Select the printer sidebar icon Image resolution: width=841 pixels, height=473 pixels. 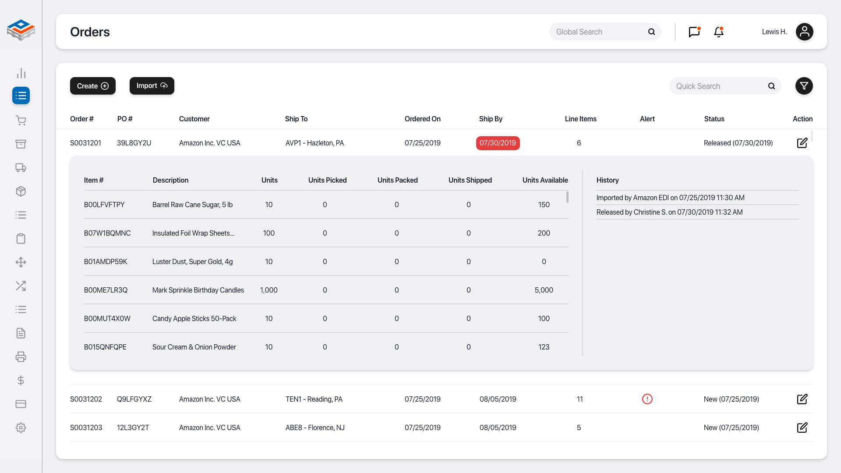point(21,357)
